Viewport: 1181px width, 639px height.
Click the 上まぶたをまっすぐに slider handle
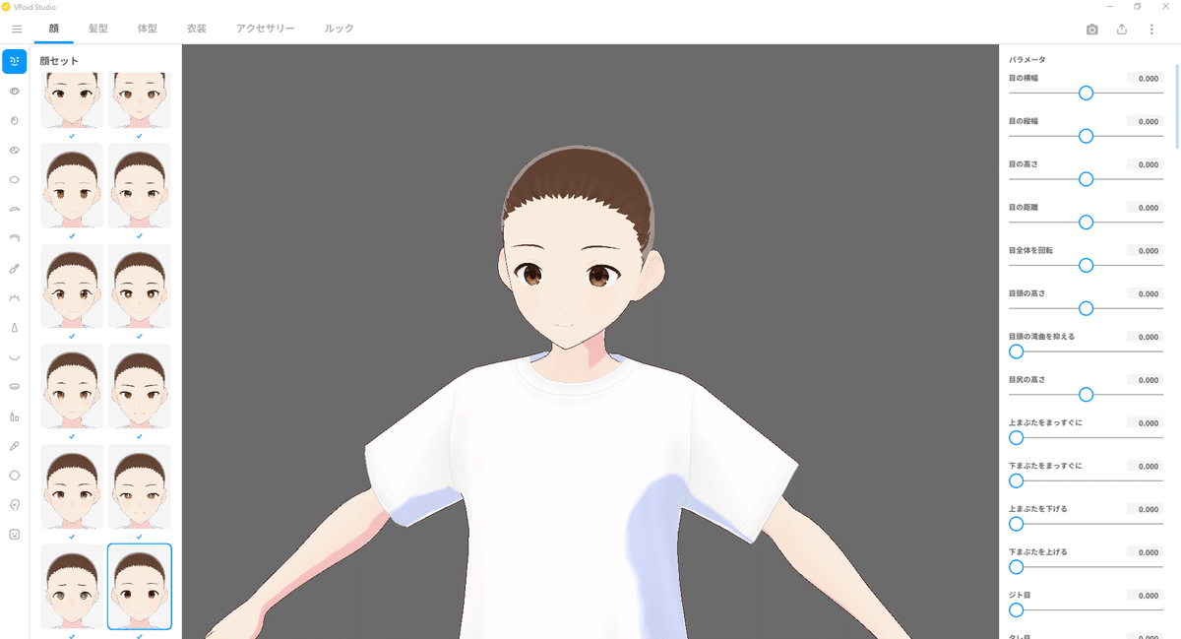1016,438
